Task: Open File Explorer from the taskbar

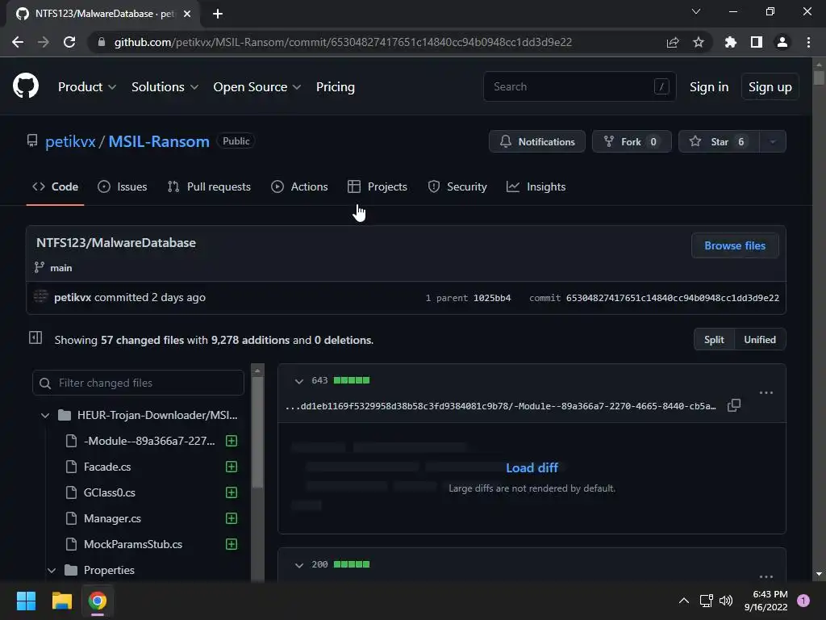Action: pos(61,601)
